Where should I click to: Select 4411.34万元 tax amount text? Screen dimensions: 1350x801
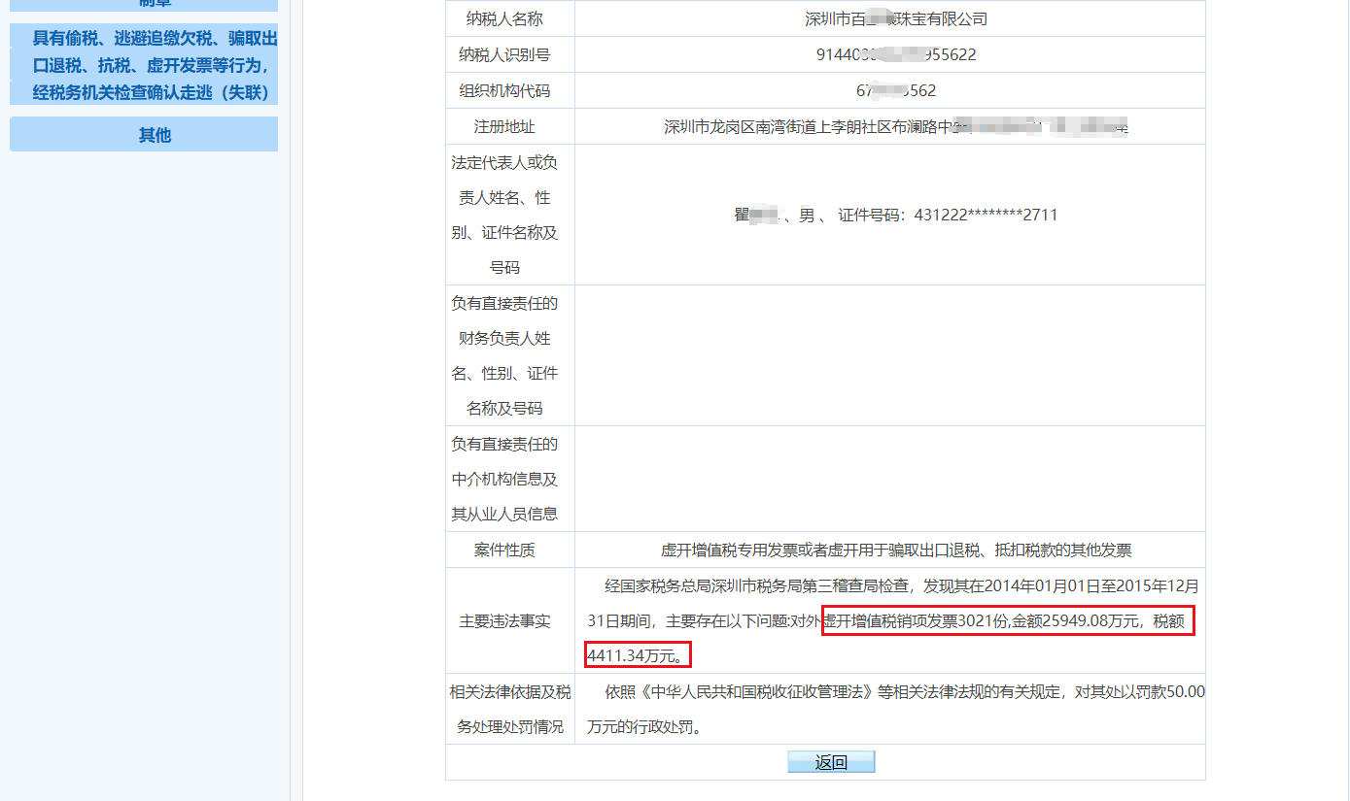point(639,655)
